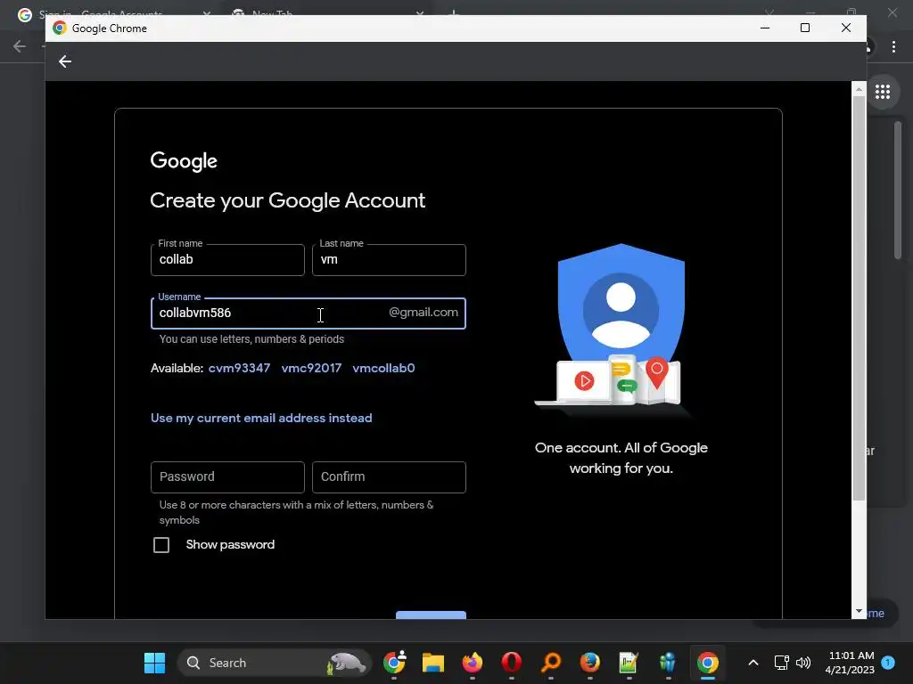
Task: Click the background window's scrollbar thumb
Action: pos(897,190)
